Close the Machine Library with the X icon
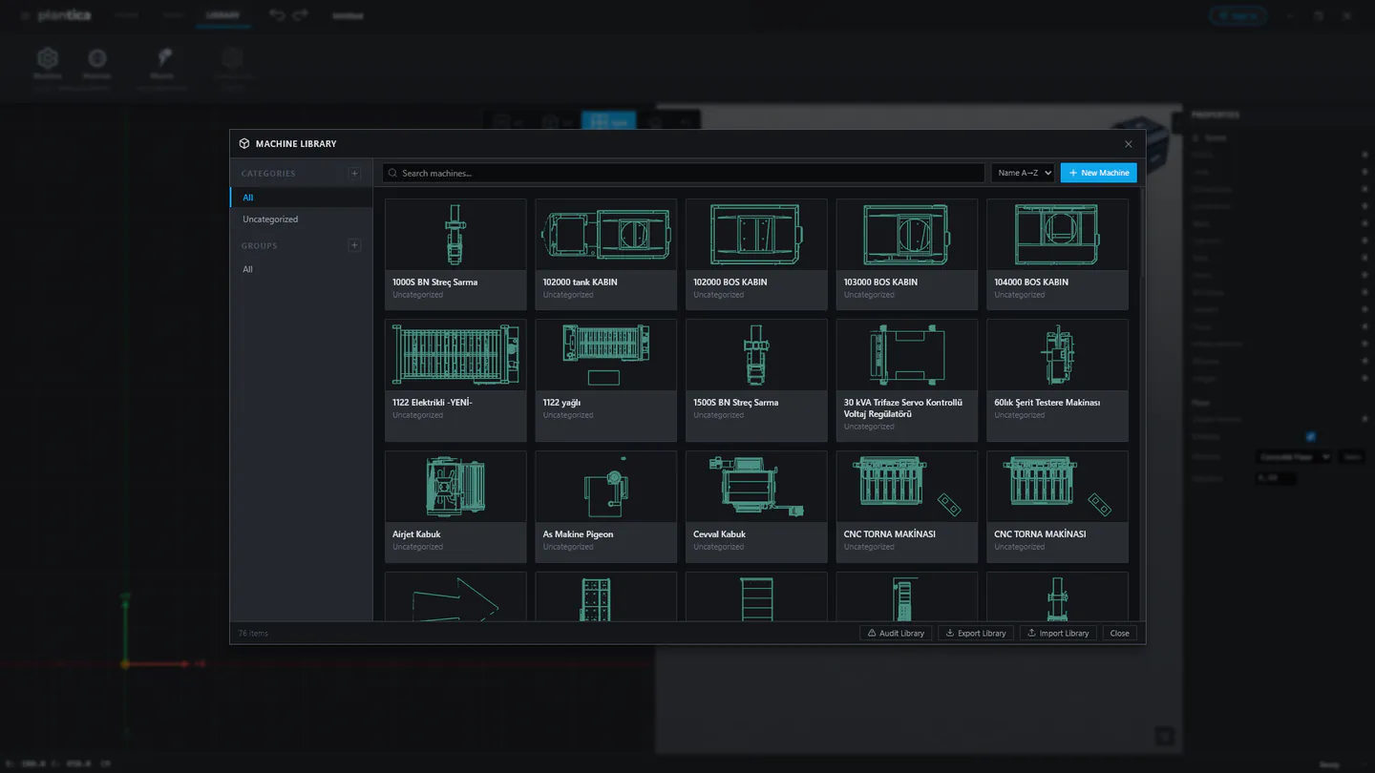Viewport: 1375px width, 773px height. (1128, 144)
